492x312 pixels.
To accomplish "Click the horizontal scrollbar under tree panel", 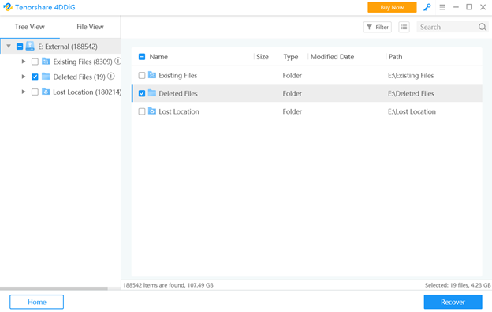I will click(x=54, y=288).
